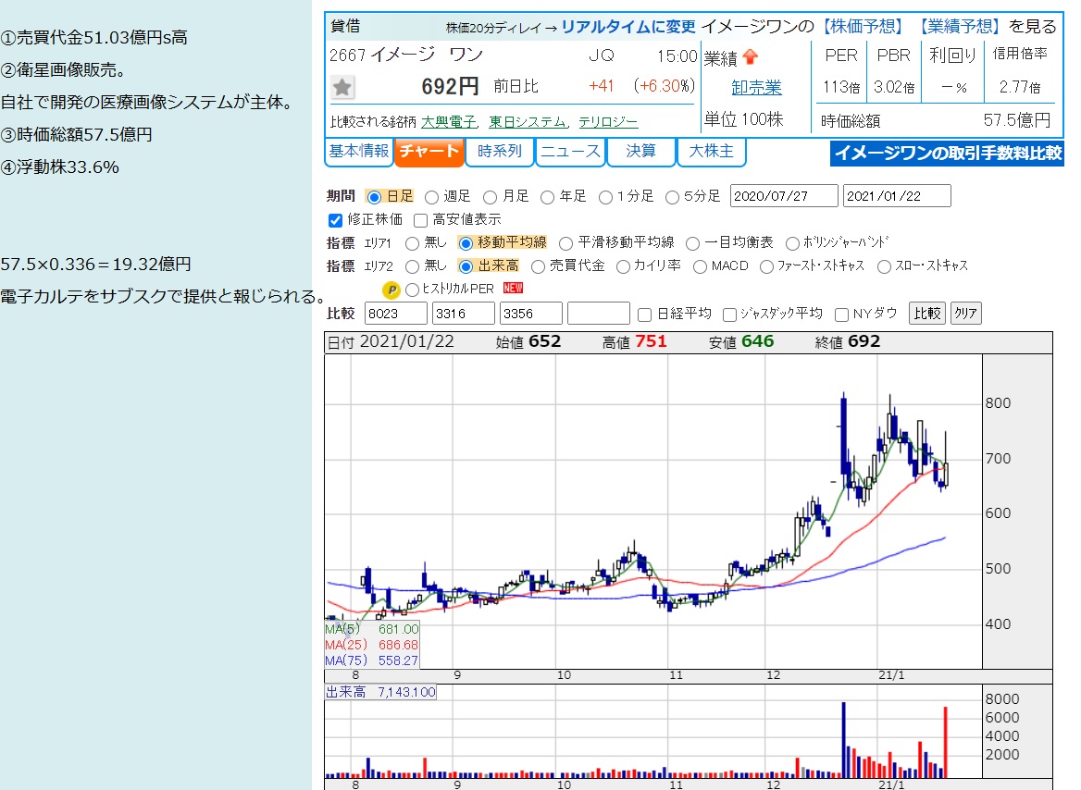The width and height of the screenshot is (1081, 790).
Task: Open the 株価予想 link
Action: coord(864,26)
